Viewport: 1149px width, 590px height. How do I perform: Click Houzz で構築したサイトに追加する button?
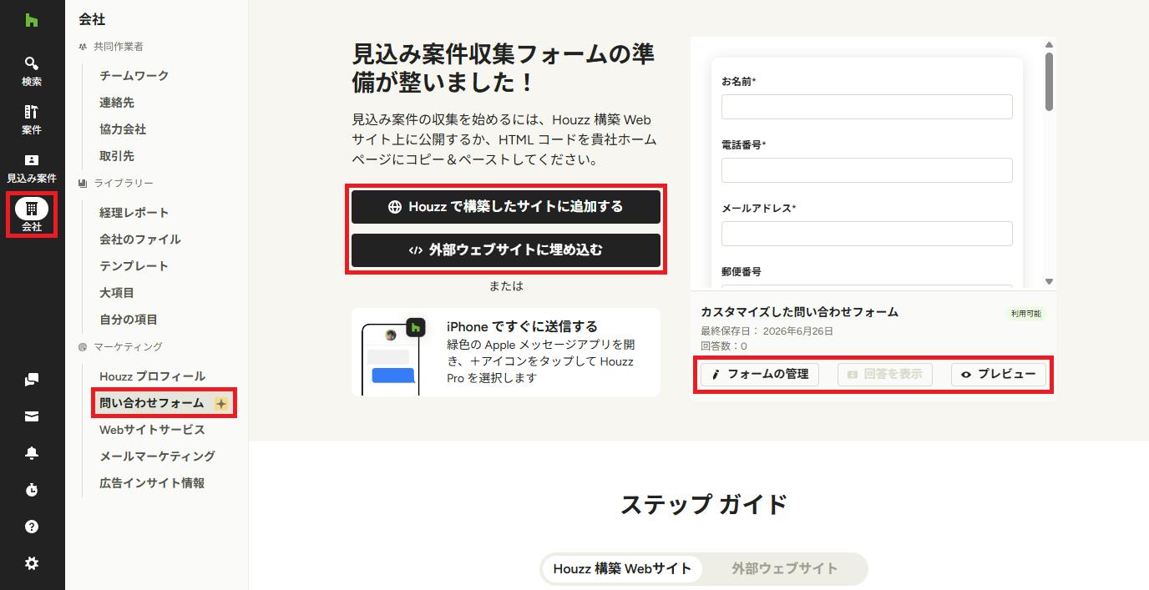(x=506, y=207)
